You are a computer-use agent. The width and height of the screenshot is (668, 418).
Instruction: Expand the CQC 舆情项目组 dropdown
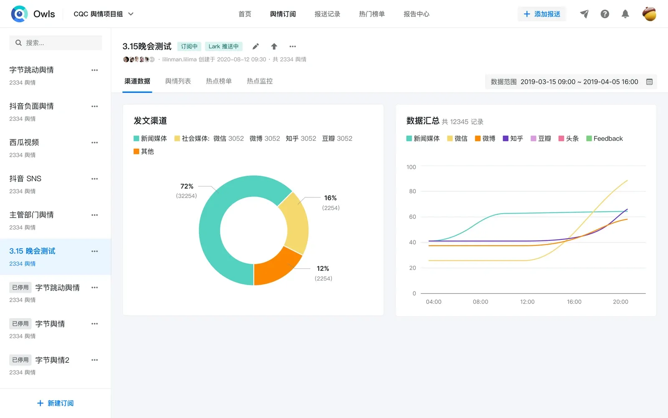coord(104,14)
